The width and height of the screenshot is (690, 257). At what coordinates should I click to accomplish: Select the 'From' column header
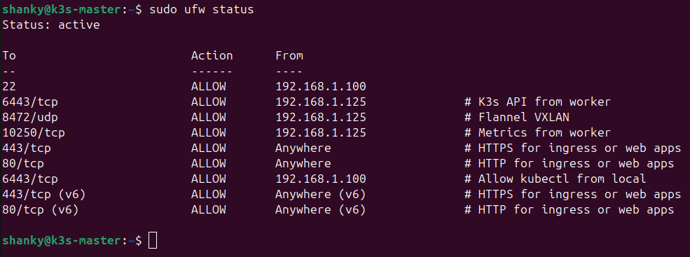click(x=289, y=55)
